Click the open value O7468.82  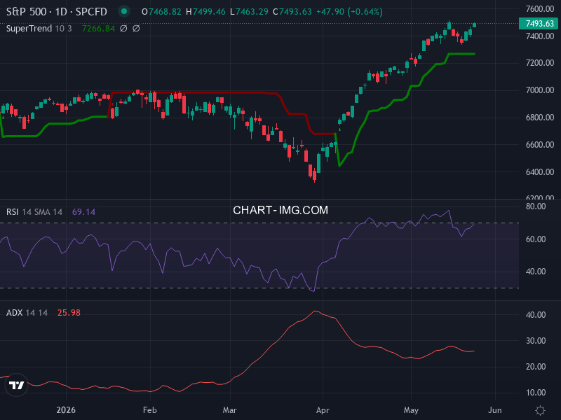coord(161,12)
